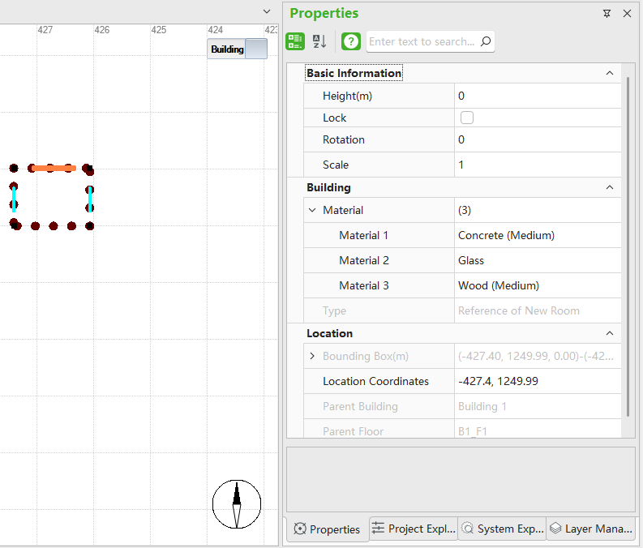Click the north compass icon on canvas
The image size is (643, 548).
click(x=237, y=503)
